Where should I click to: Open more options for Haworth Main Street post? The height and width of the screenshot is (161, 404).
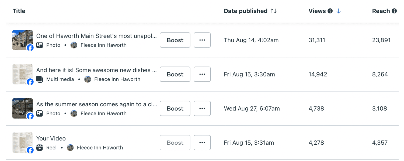point(202,40)
